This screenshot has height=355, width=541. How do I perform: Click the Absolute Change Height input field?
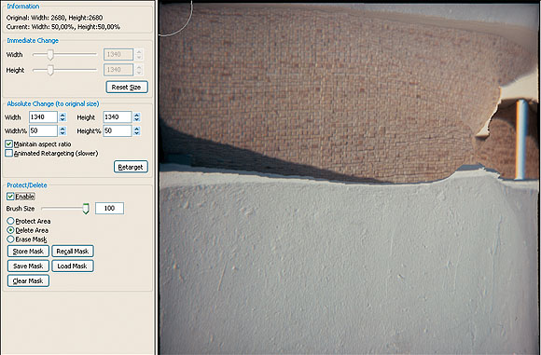118,117
